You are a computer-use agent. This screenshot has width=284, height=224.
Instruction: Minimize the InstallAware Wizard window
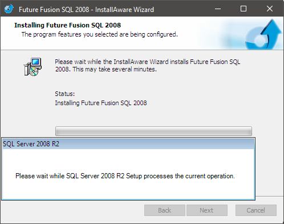coord(218,9)
